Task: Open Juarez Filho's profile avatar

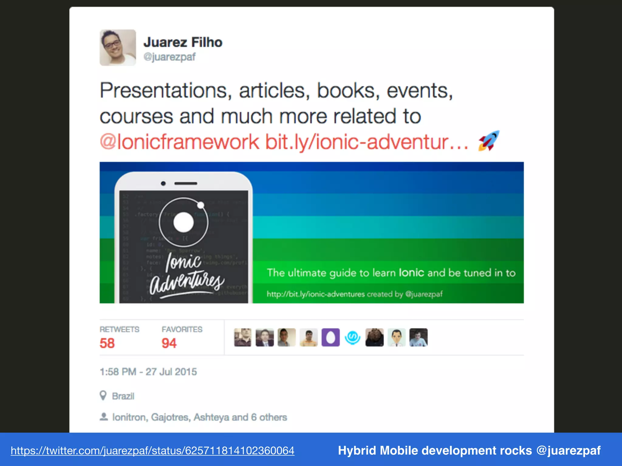Action: point(118,48)
